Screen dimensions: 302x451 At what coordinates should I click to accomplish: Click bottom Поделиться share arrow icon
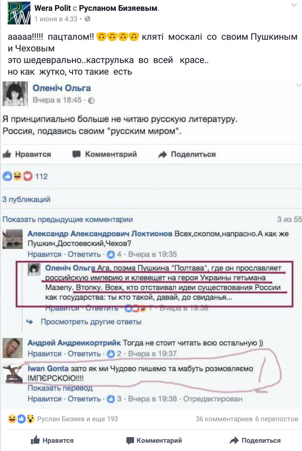pyautogui.click(x=234, y=440)
